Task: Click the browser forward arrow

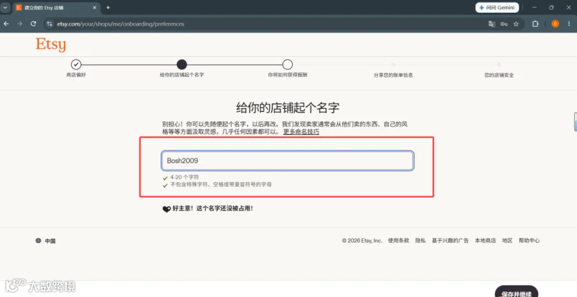Action: point(19,24)
